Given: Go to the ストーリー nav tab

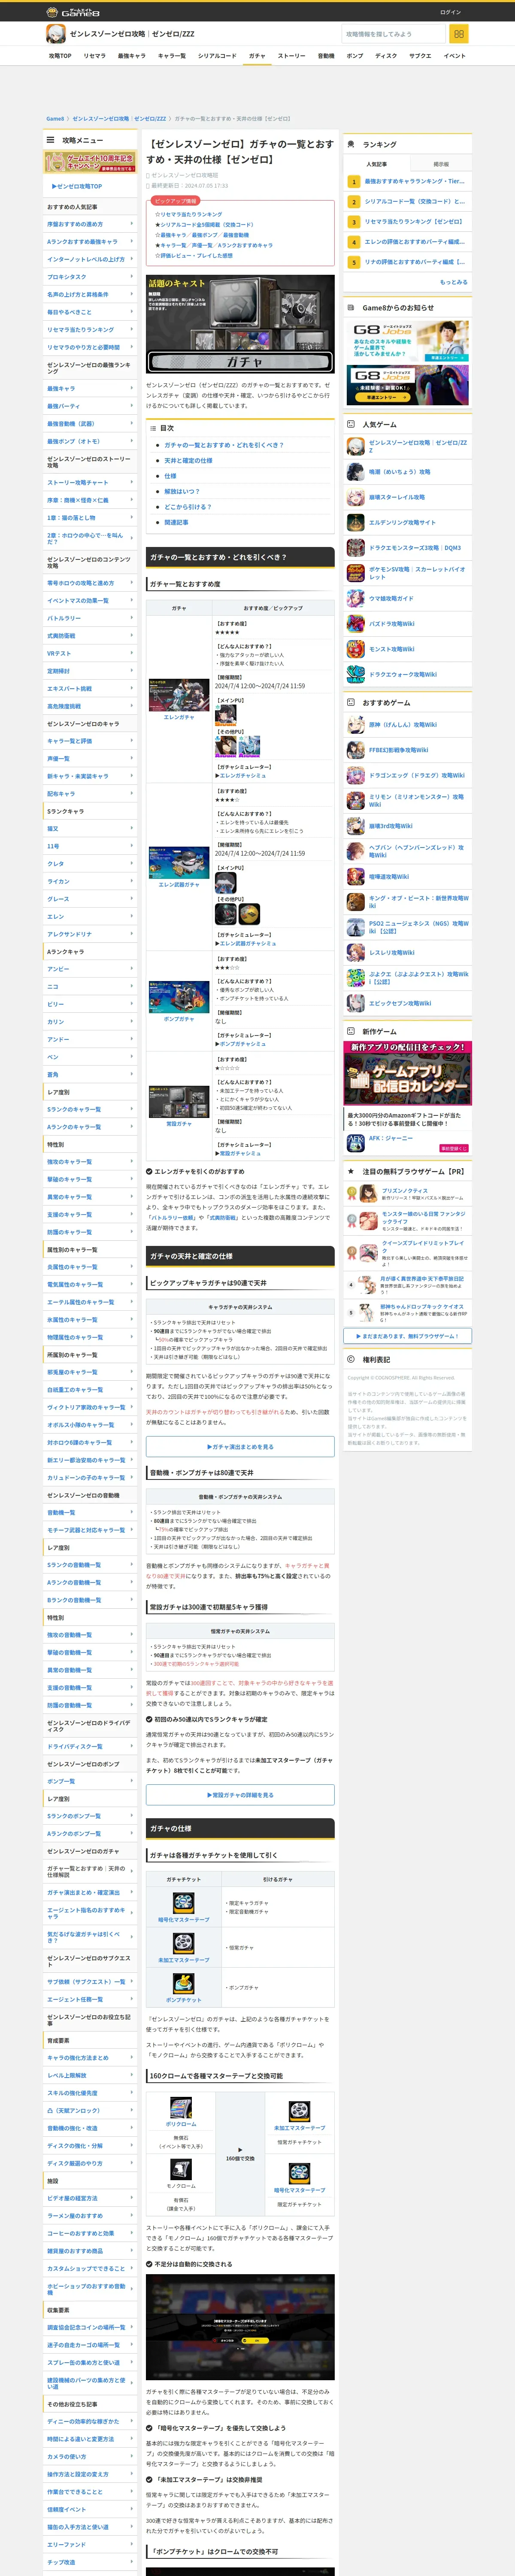Looking at the screenshot, I should [x=291, y=56].
